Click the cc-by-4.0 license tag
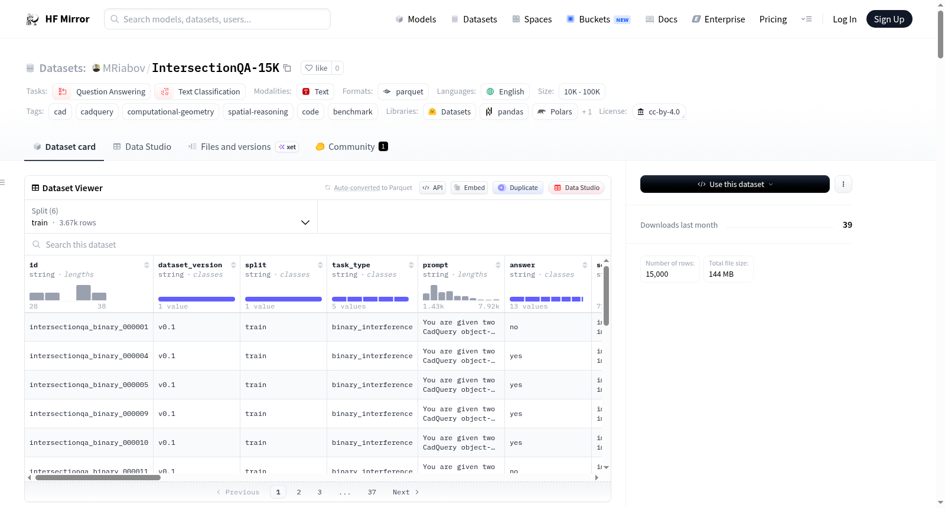Screen dimensions: 945x508 click(x=659, y=112)
